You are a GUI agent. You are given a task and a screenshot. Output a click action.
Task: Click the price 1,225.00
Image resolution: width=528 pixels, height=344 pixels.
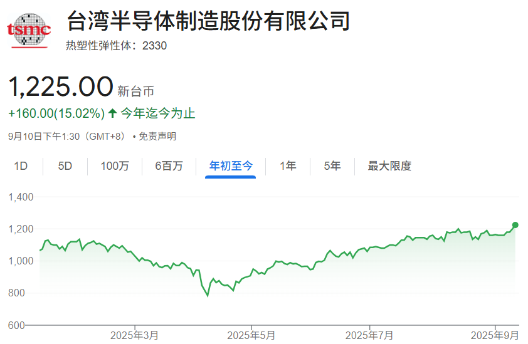click(x=61, y=86)
